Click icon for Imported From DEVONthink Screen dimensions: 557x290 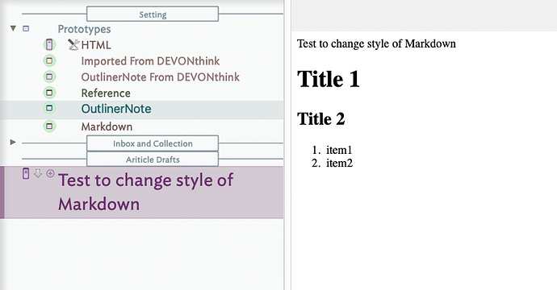click(x=49, y=60)
